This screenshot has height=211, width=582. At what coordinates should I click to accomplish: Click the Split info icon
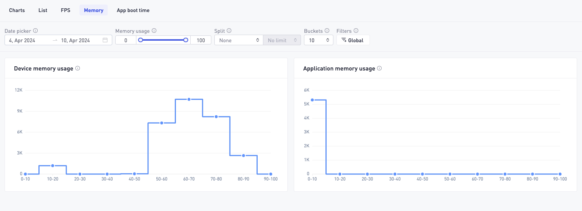tap(229, 31)
